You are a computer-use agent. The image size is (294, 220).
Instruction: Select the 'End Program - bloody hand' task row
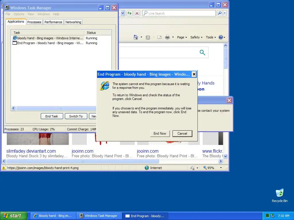(61, 43)
